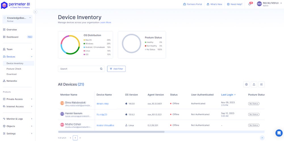
Task: Open the notifications bell
Action: pyautogui.click(x=250, y=4)
